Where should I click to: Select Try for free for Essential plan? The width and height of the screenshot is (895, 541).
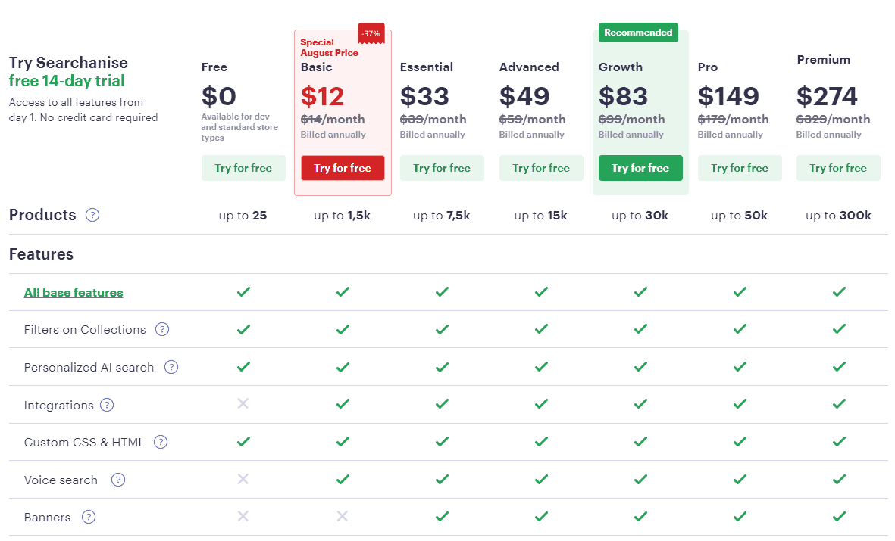click(x=442, y=168)
